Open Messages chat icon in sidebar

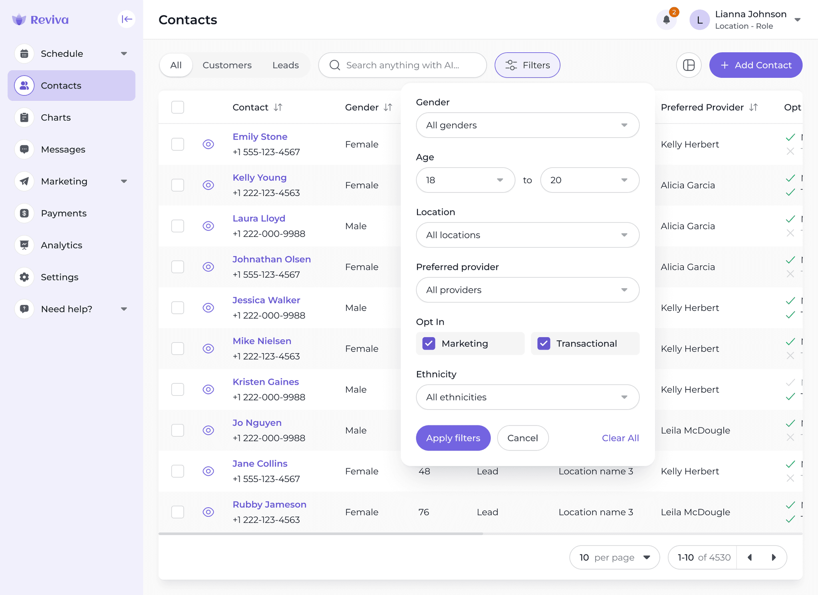[x=24, y=149]
